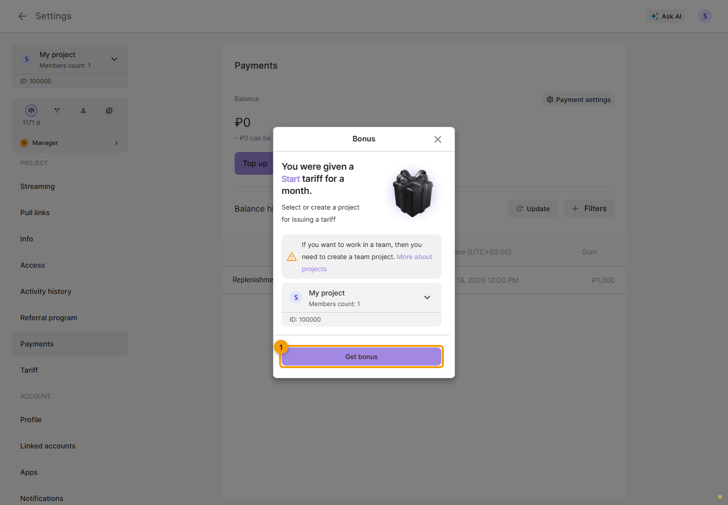This screenshot has height=505, width=728.
Task: Open the Pull links section
Action: coord(70,213)
